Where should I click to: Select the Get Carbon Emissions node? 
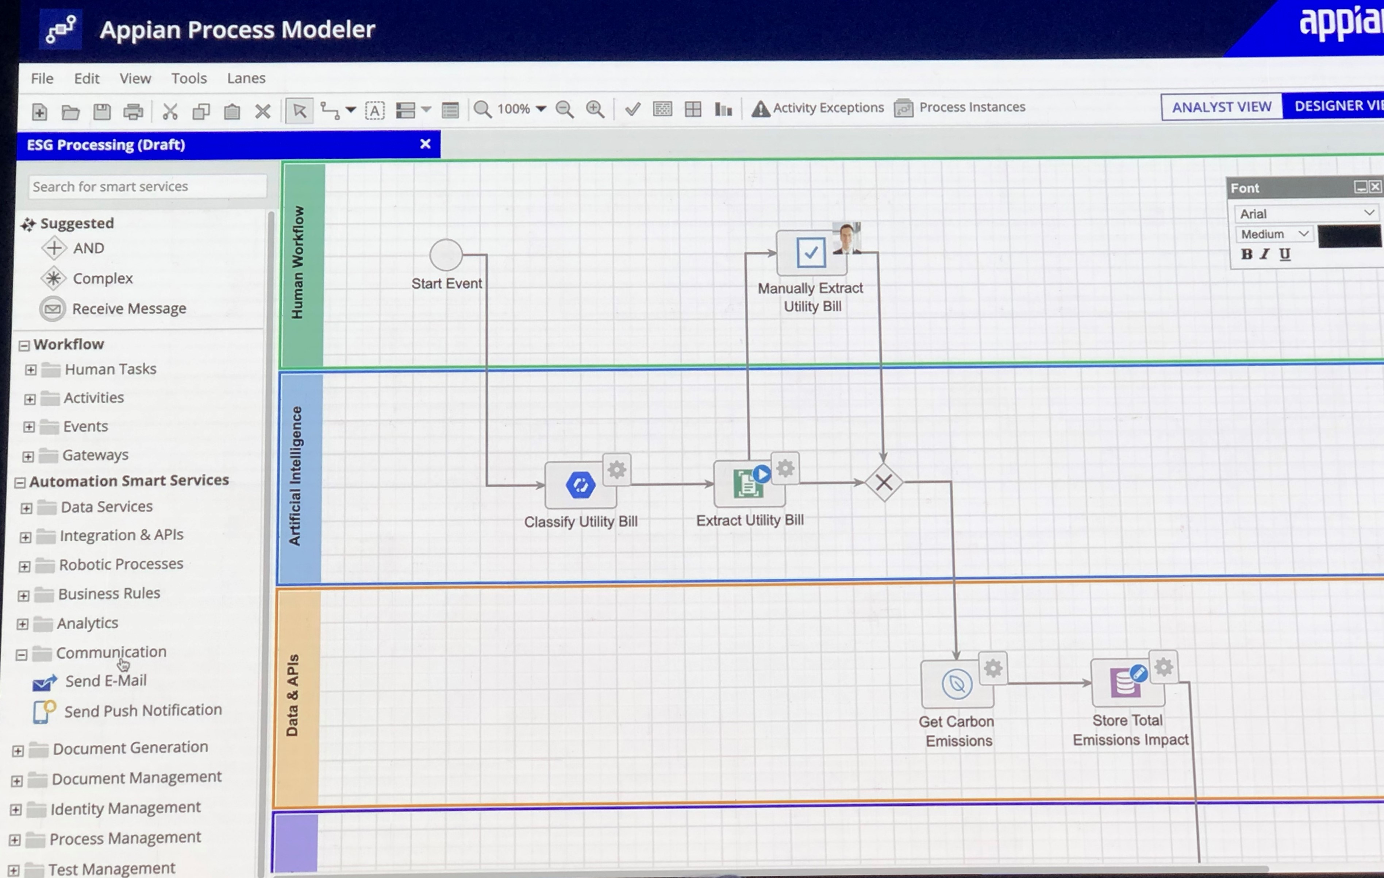tap(958, 684)
